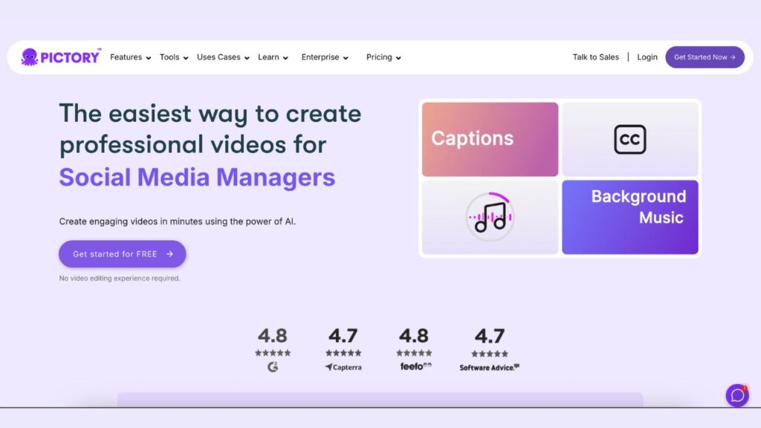This screenshot has width=761, height=428.
Task: Open the chat support bubble icon
Action: click(736, 395)
